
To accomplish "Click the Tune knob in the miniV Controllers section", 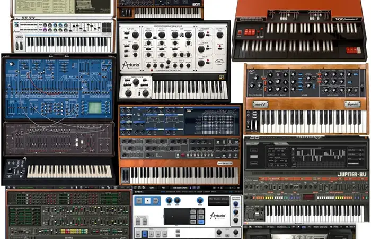I will point(255,78).
